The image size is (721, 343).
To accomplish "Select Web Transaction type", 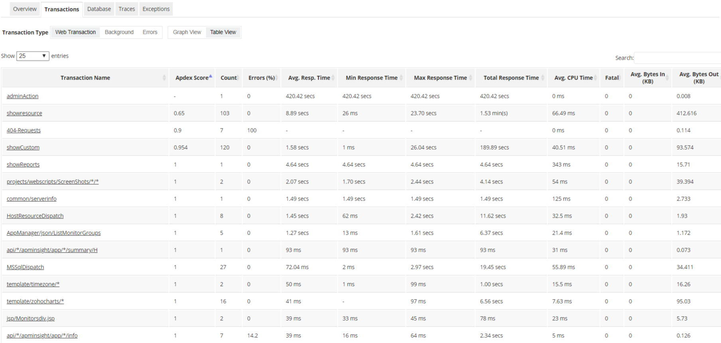I will (x=75, y=32).
